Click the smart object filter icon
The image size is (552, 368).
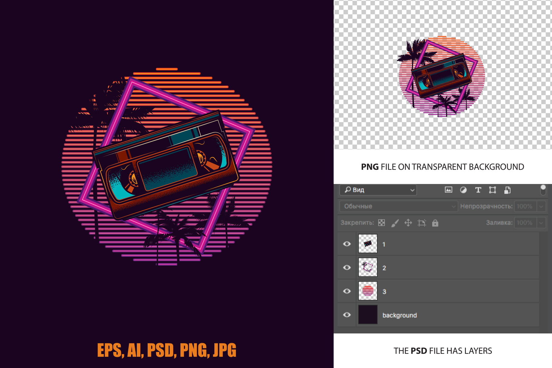[x=507, y=190]
